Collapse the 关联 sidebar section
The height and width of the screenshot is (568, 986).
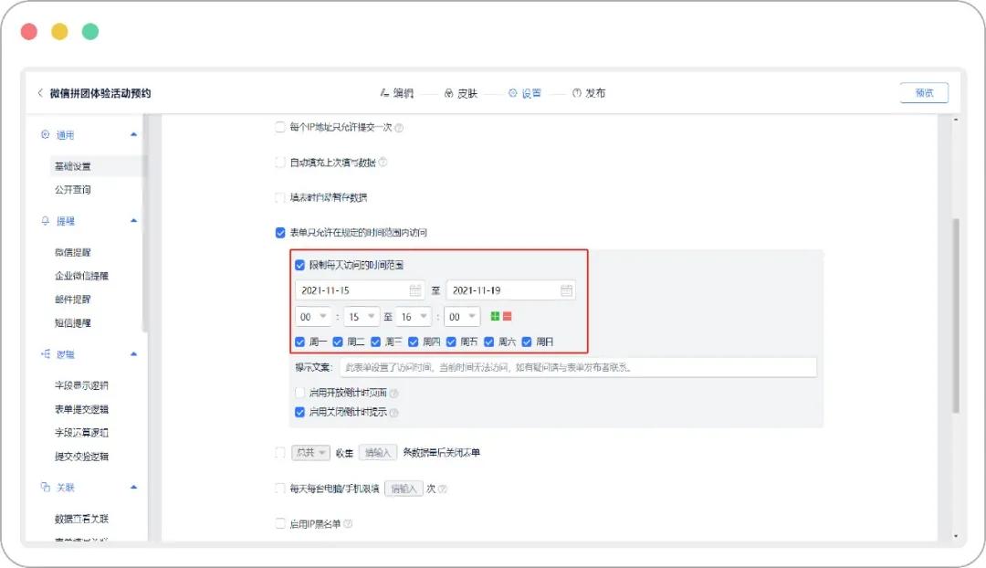[135, 488]
